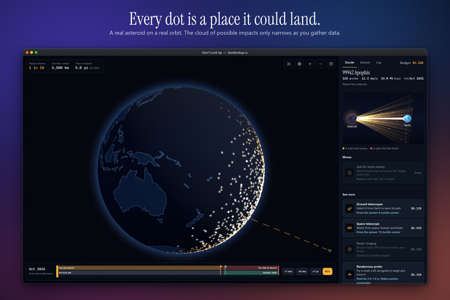The height and width of the screenshot is (300, 450).
Task: Click 'Know the answer 10 months sooner' text
Action: click(378, 232)
